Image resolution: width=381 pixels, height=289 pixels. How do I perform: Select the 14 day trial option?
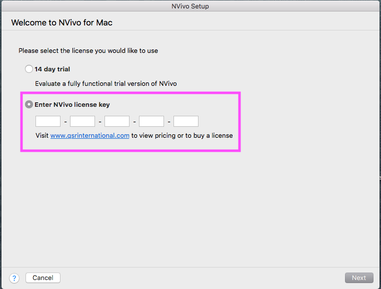(29, 69)
